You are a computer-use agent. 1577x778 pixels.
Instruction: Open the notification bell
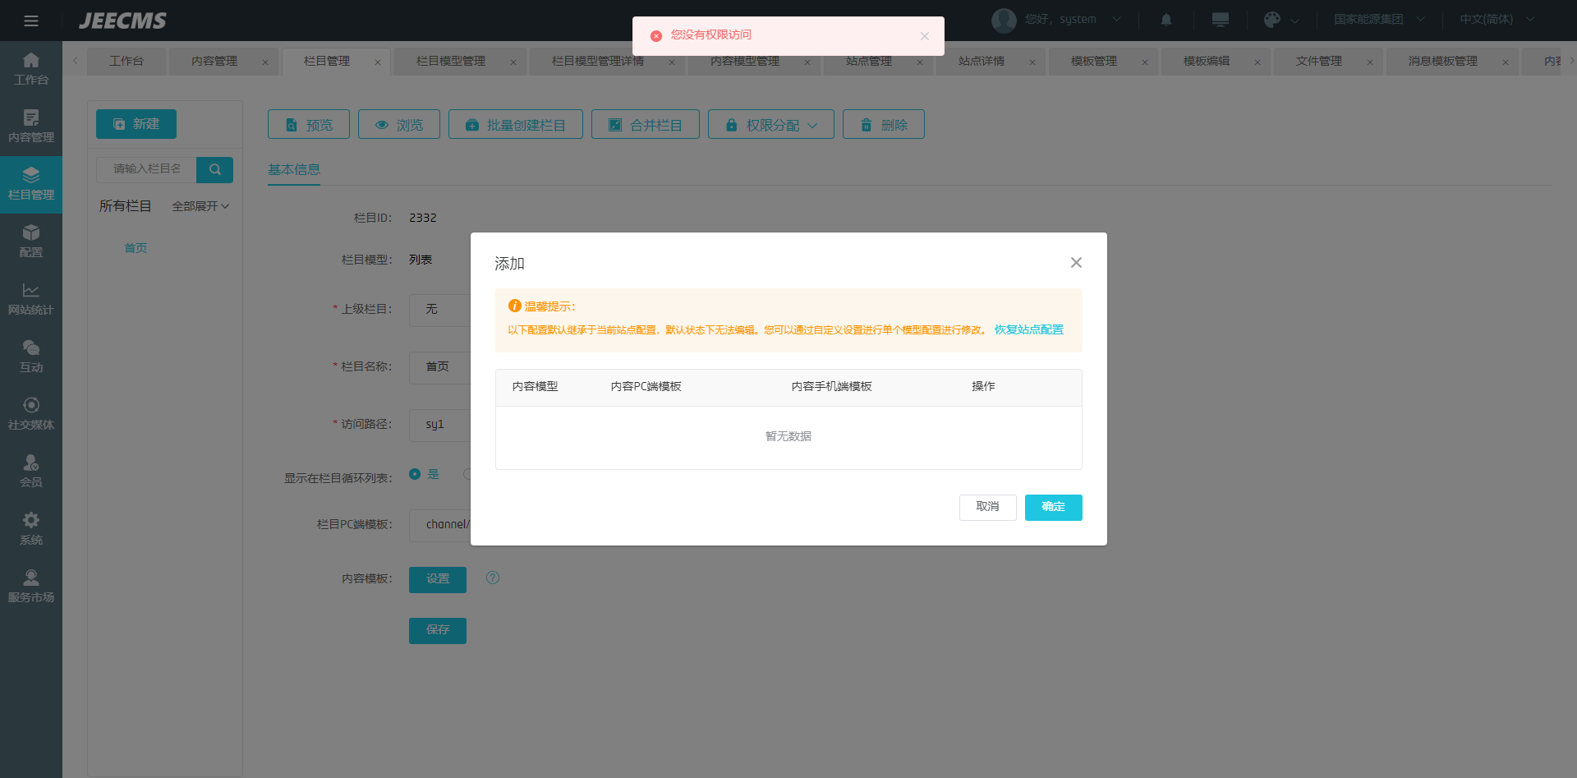tap(1166, 20)
